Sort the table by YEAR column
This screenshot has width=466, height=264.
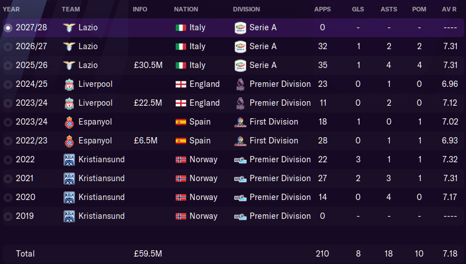11,9
